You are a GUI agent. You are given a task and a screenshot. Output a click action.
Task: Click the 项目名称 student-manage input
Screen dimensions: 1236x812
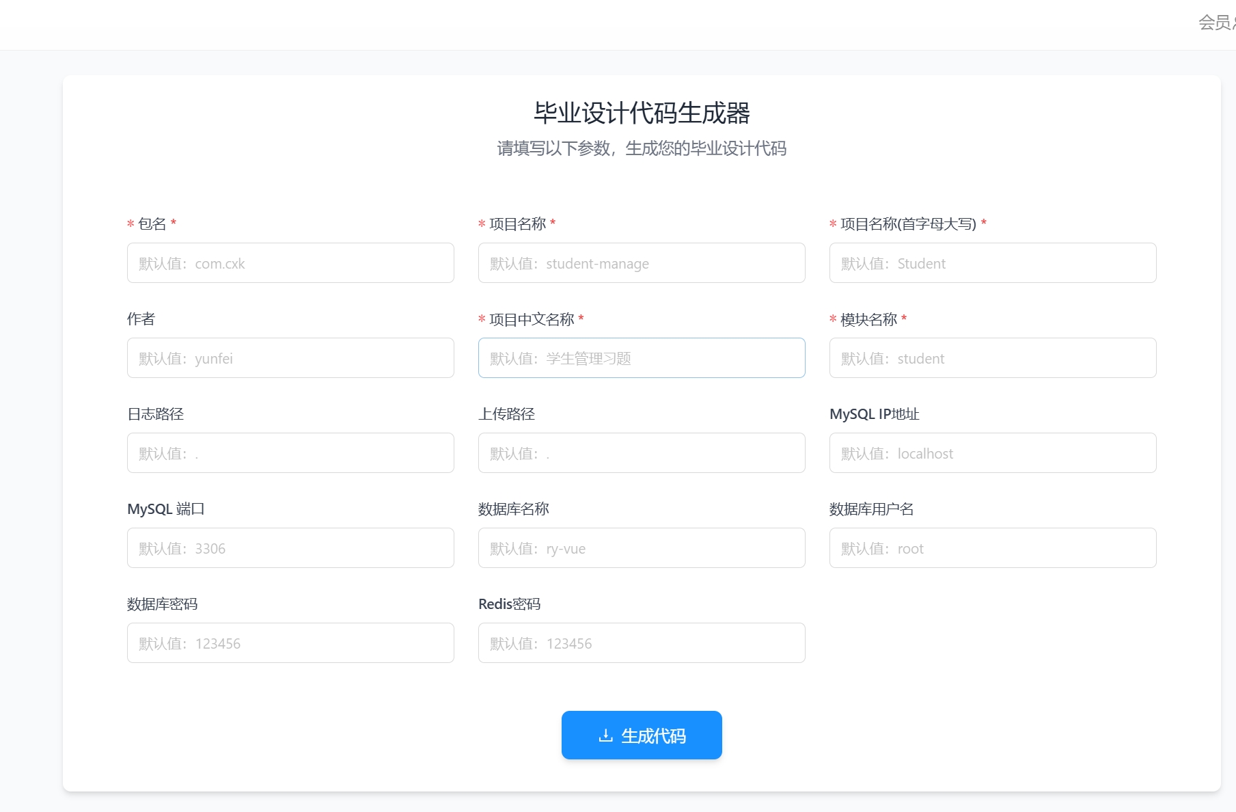tap(641, 263)
